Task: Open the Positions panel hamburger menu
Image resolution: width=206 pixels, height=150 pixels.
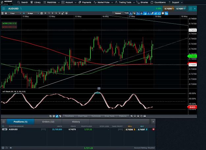Action: (4, 122)
